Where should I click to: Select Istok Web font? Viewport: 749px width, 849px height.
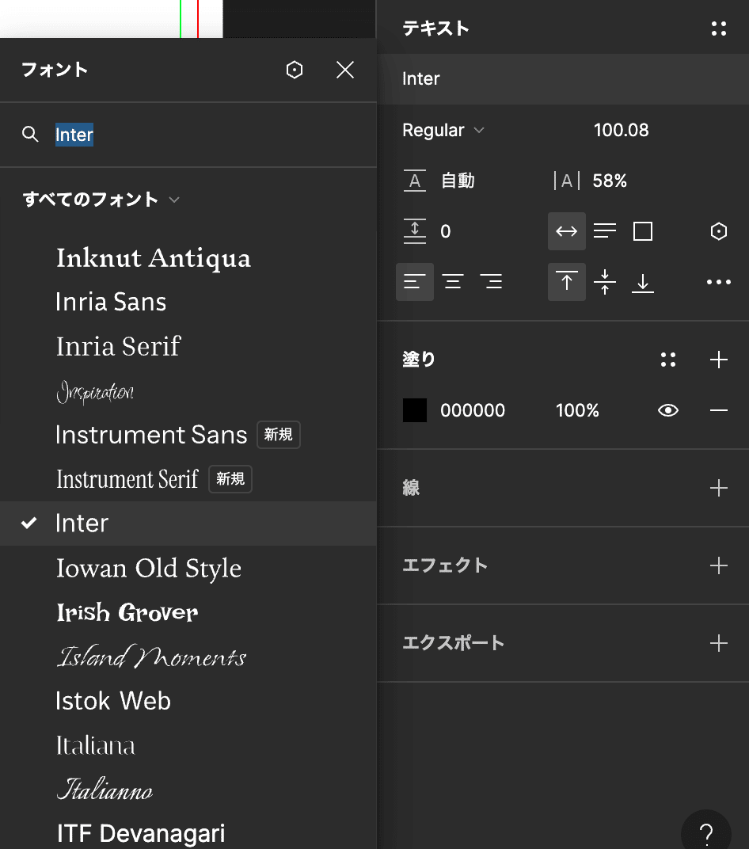coord(113,701)
